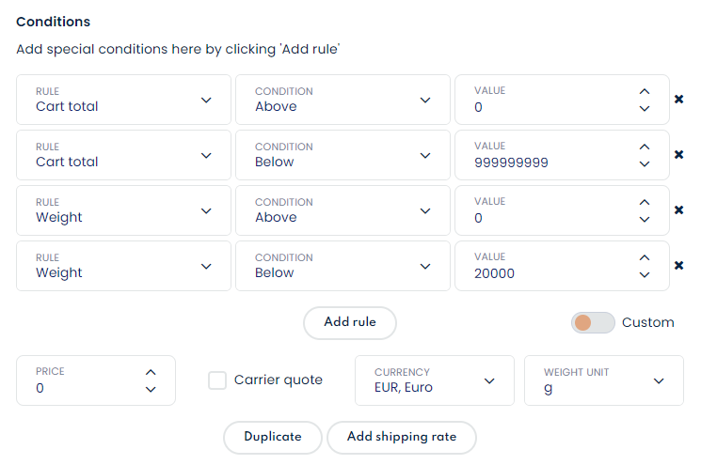Toggle the Custom switch
Image resolution: width=701 pixels, height=465 pixels.
593,322
